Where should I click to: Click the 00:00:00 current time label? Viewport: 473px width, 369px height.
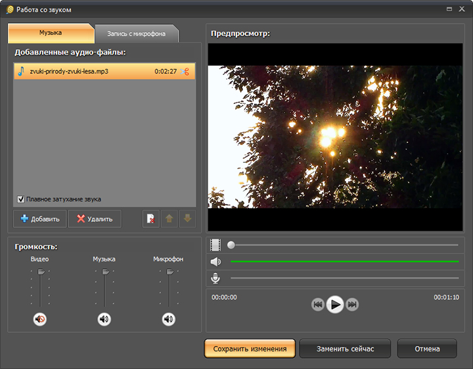(224, 297)
